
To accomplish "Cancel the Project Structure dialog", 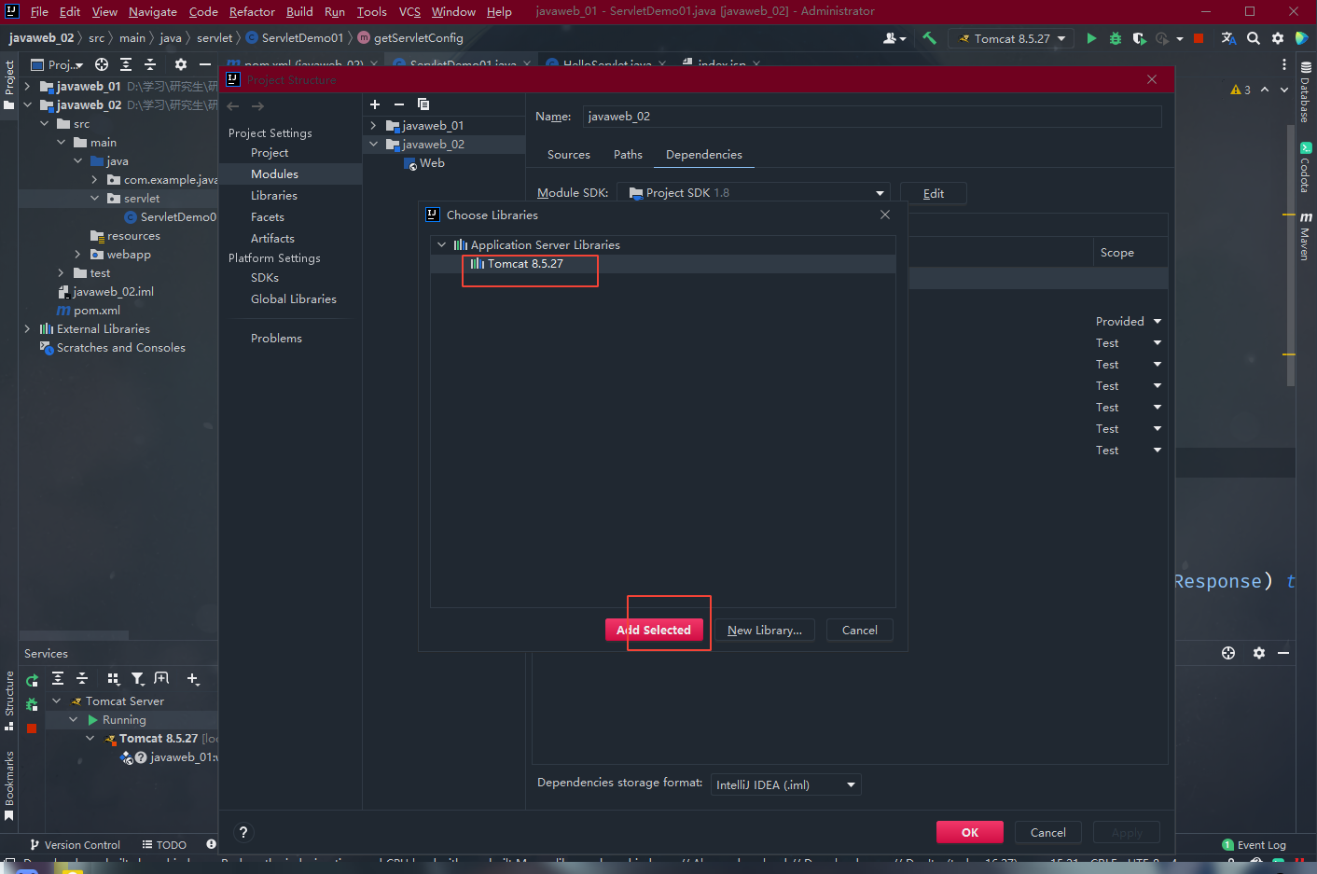I will coord(1048,832).
